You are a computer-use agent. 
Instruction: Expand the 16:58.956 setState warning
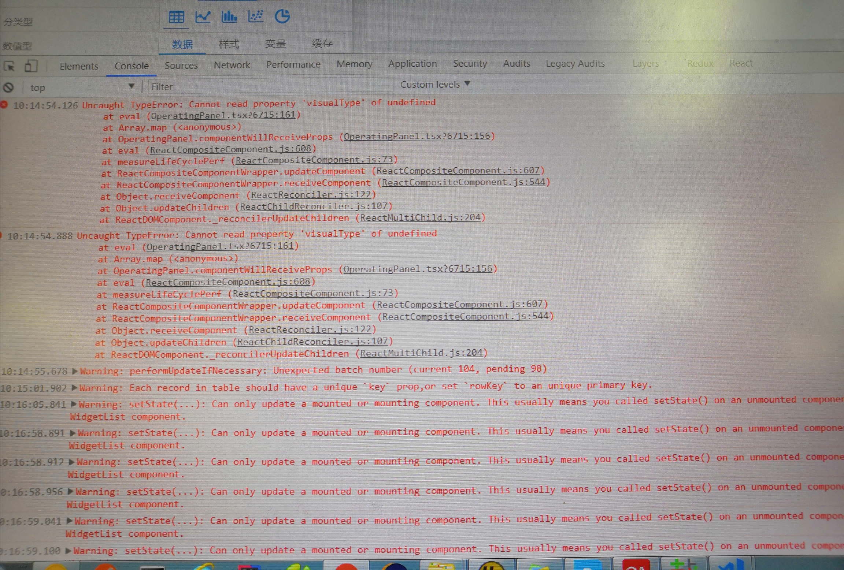click(x=70, y=491)
